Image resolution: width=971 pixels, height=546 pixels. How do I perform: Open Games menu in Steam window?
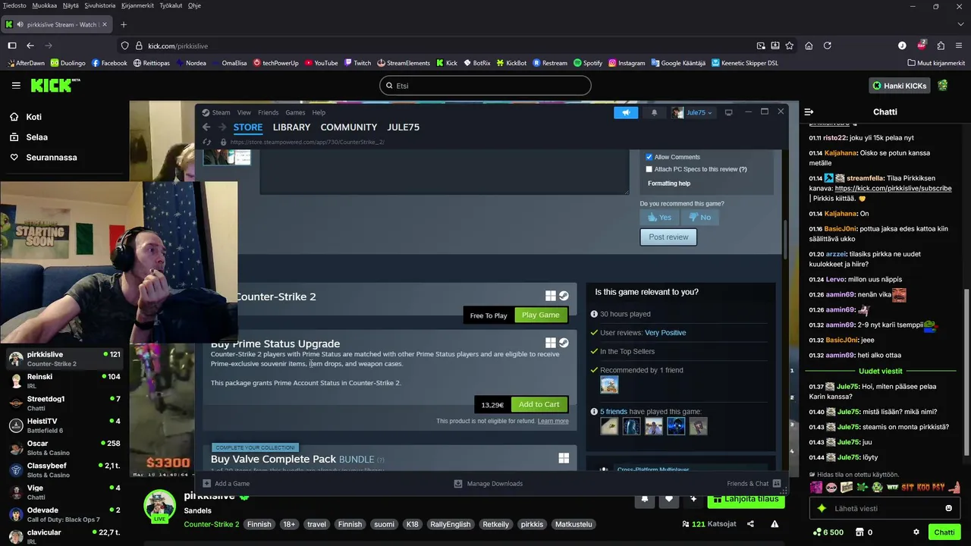(x=295, y=112)
